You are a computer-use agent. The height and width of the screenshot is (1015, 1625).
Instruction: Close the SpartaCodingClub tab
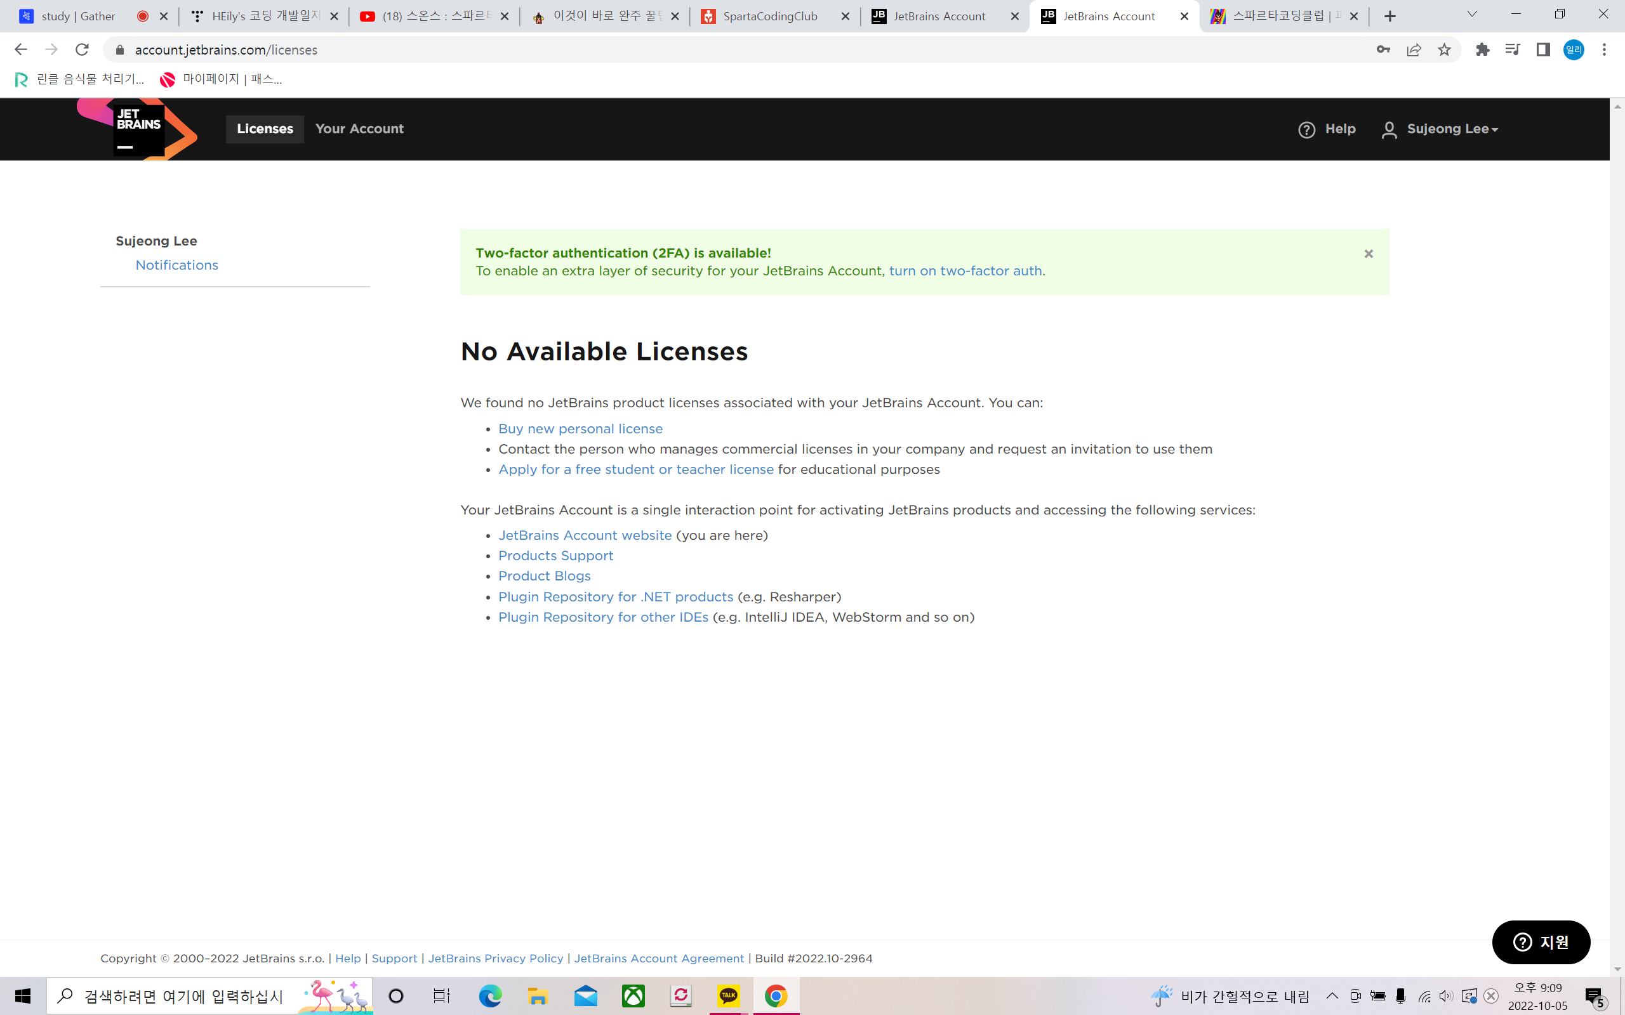[846, 16]
